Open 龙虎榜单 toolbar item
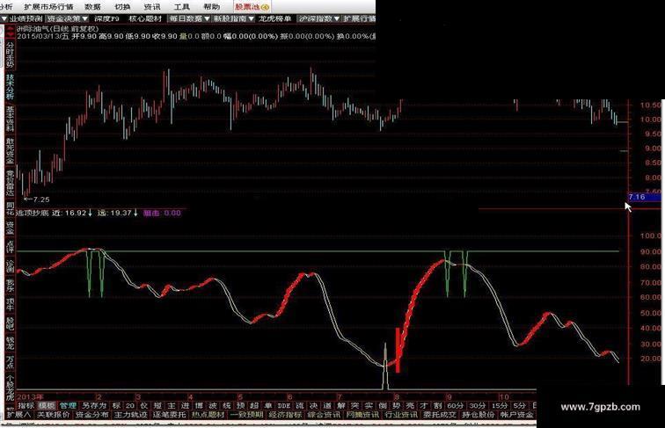665x428 pixels. click(274, 18)
